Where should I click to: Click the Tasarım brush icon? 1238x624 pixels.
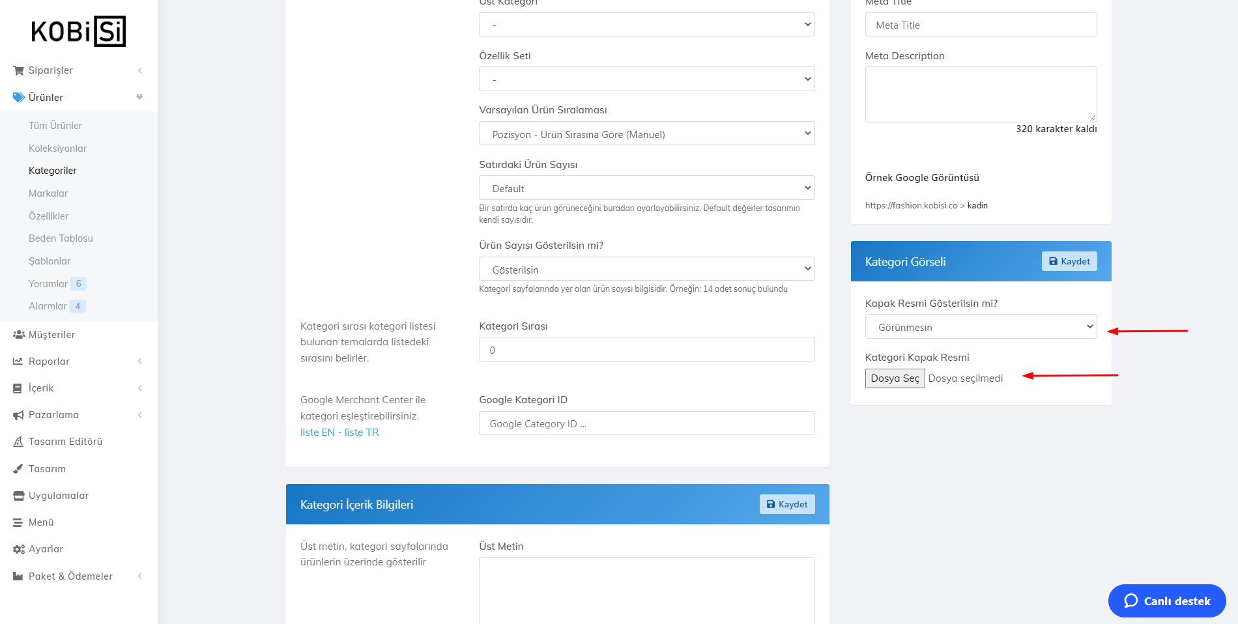point(18,469)
